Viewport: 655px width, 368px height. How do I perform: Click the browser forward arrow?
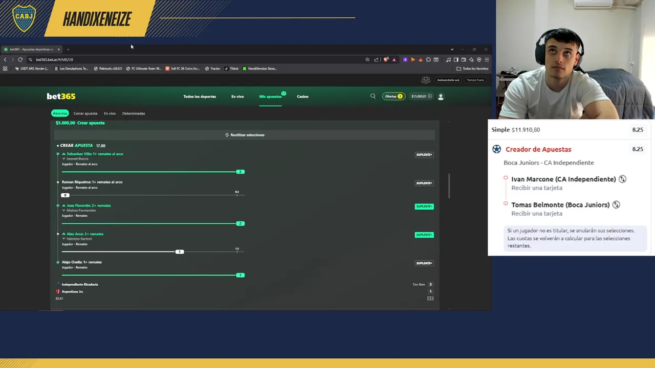click(12, 59)
